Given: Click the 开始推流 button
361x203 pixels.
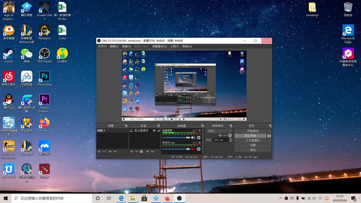Looking at the screenshot, I should tap(252, 131).
